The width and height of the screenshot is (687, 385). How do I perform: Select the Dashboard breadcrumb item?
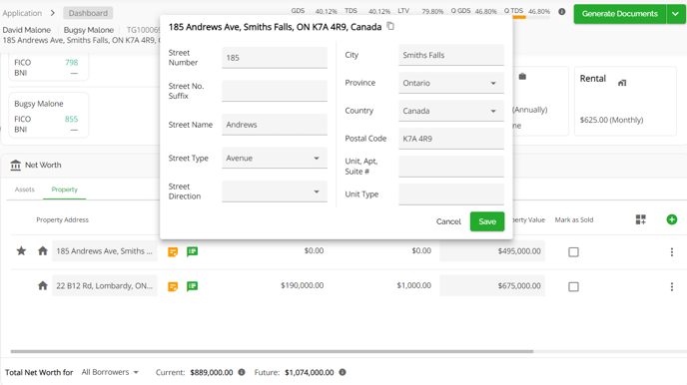click(x=88, y=13)
